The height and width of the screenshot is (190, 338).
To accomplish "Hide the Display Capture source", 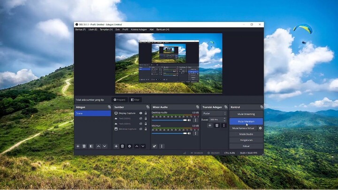I will point(140,113).
